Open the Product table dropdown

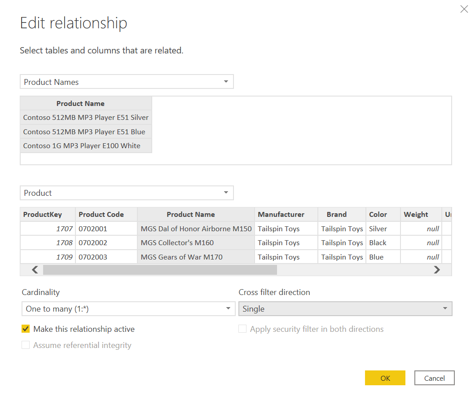click(x=127, y=193)
